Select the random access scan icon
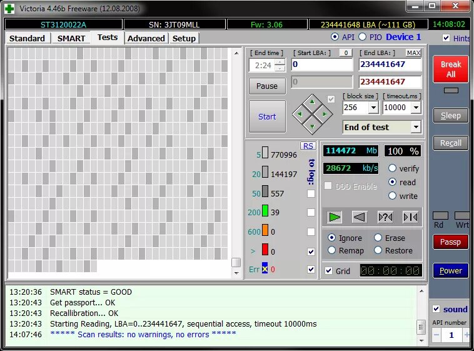 point(385,217)
